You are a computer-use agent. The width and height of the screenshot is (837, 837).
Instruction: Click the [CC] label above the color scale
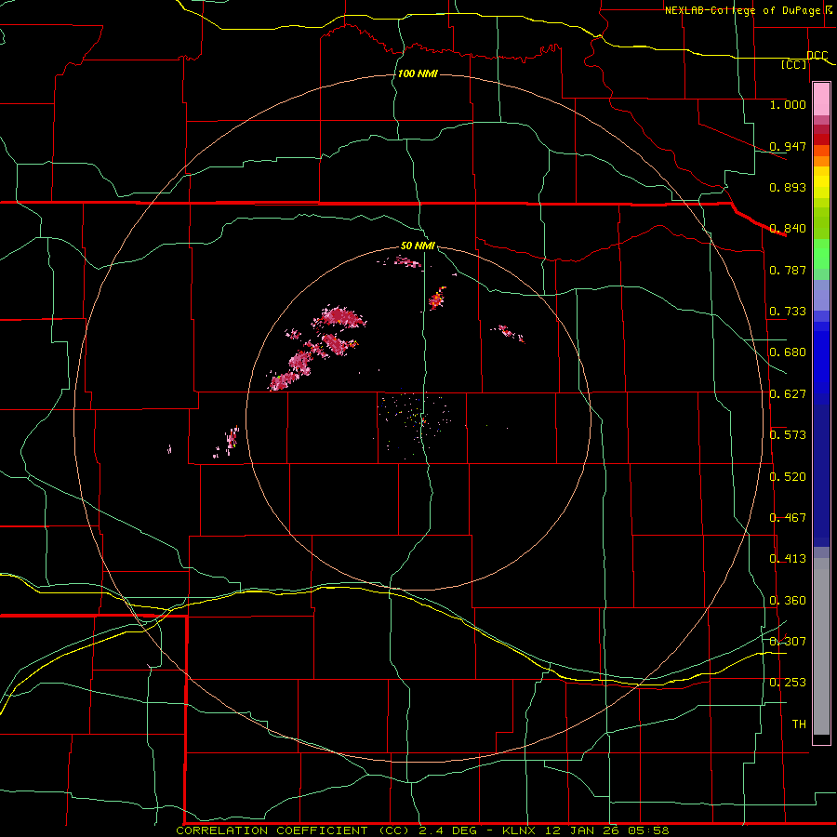click(x=794, y=64)
